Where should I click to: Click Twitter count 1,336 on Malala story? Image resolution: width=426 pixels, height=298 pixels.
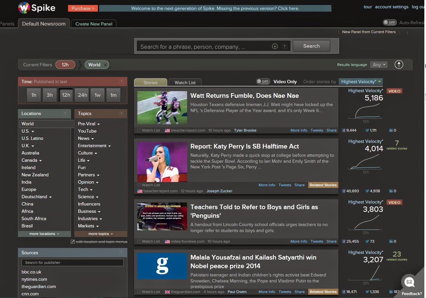[372, 292]
